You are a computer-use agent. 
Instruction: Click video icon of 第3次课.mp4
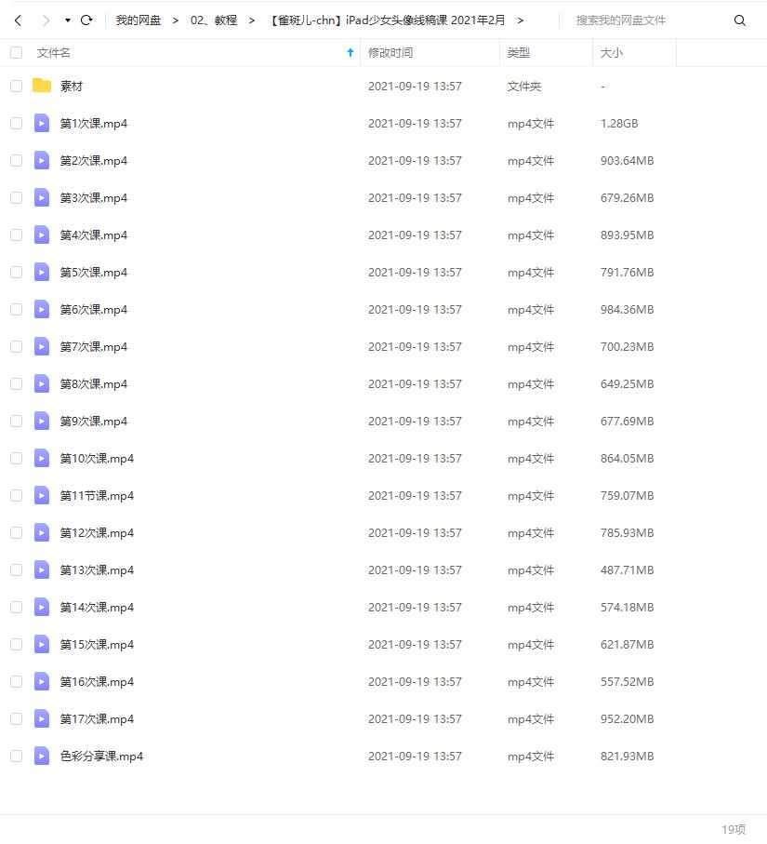42,197
